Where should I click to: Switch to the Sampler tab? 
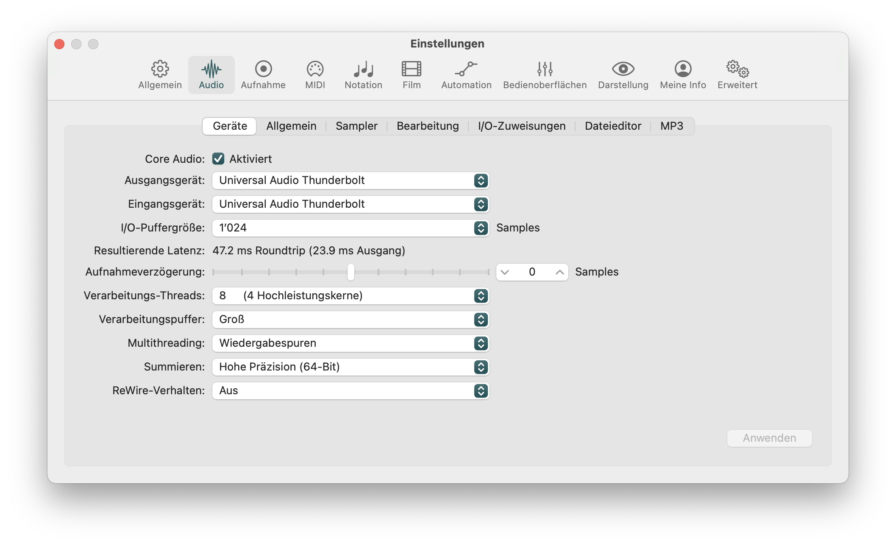click(356, 125)
